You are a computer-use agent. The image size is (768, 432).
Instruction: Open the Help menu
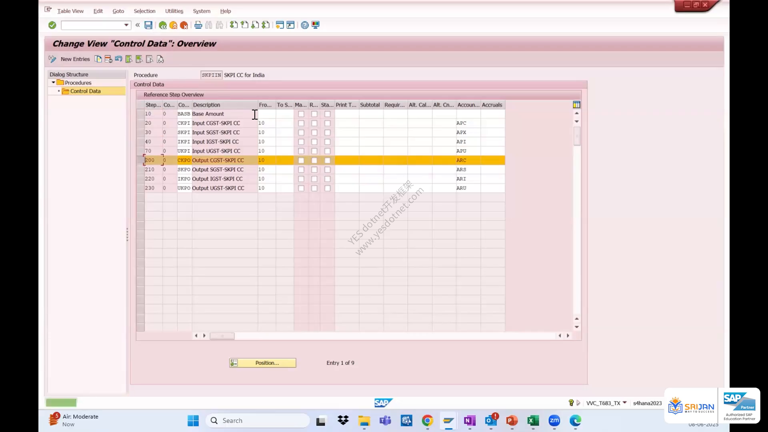point(226,11)
